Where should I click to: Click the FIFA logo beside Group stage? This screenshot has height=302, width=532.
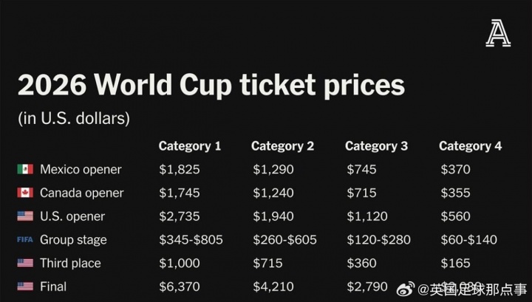tap(25, 240)
